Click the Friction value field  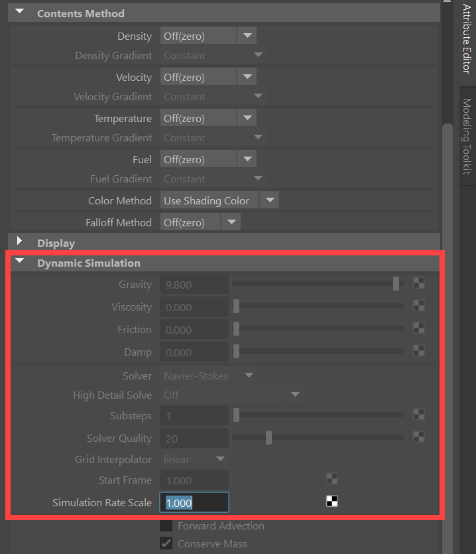[x=194, y=330]
